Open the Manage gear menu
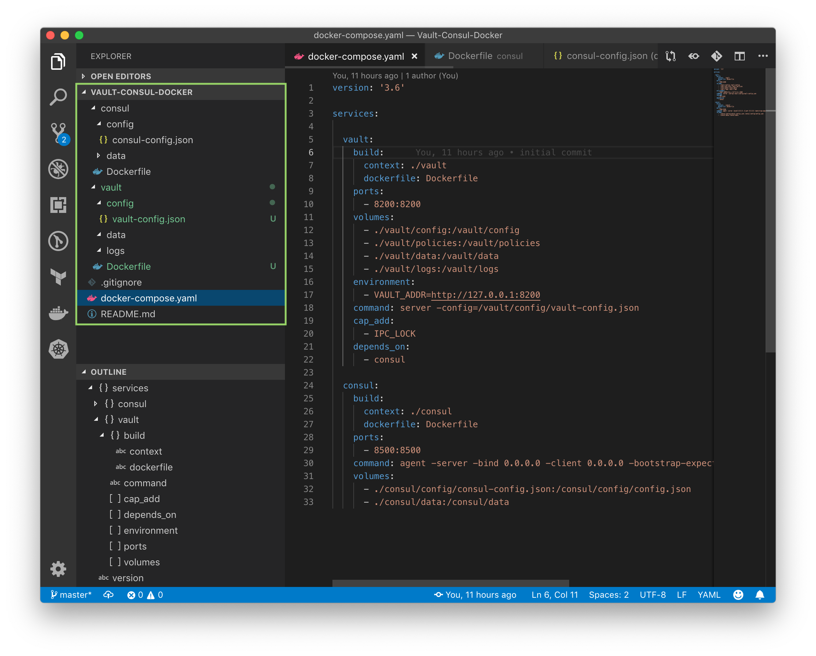 (58, 569)
